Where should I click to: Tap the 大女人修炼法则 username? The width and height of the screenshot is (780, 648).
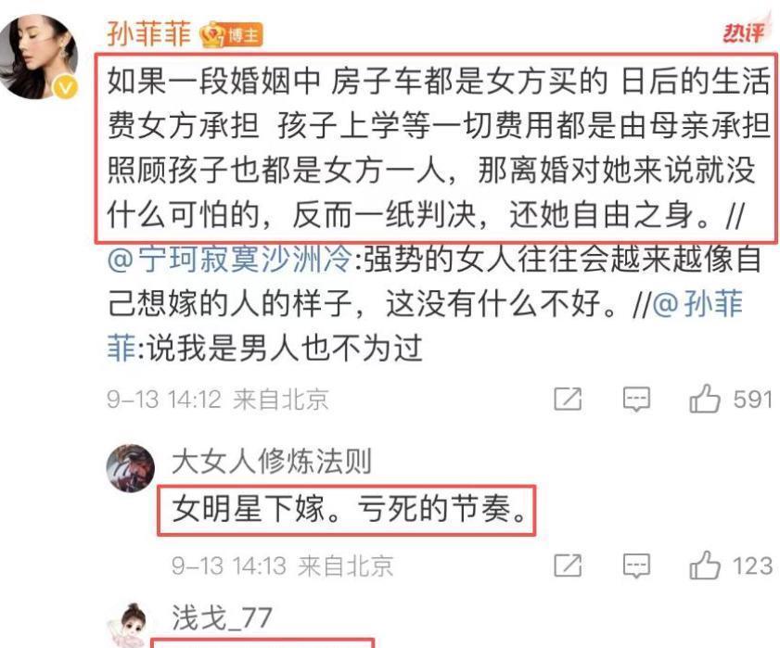272,461
